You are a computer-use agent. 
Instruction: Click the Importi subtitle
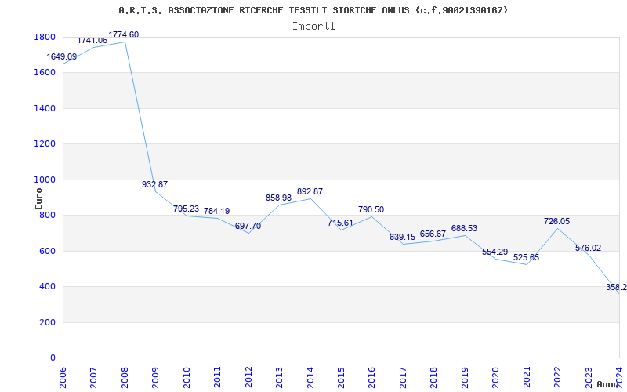(313, 27)
